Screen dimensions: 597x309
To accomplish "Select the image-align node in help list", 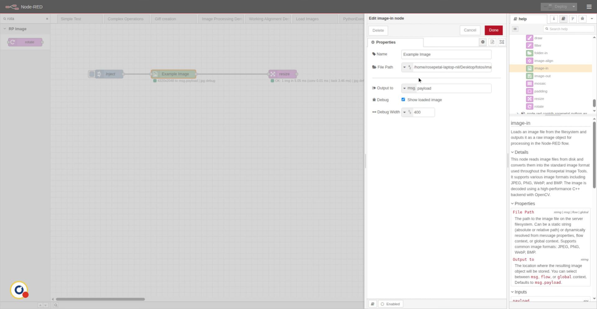I will [x=543, y=61].
